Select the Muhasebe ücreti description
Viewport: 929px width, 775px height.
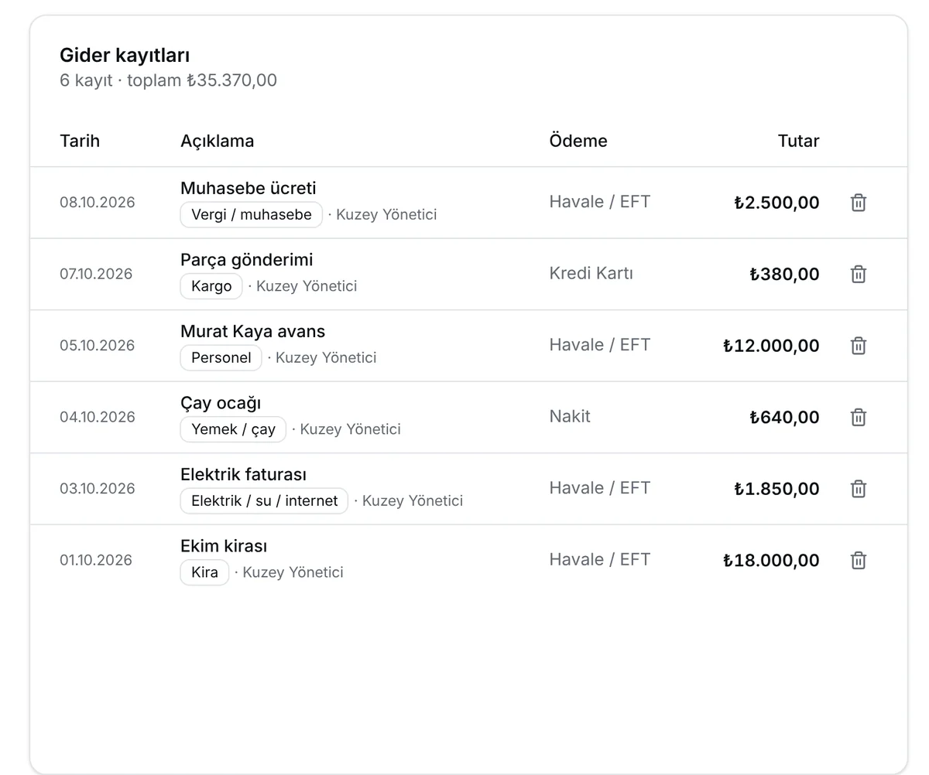pos(249,188)
